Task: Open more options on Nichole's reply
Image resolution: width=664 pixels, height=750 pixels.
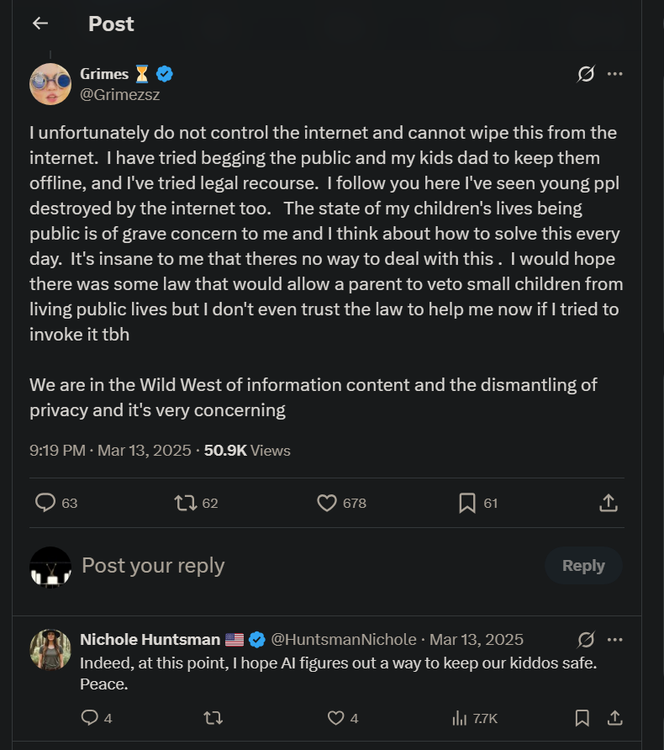Action: point(614,640)
